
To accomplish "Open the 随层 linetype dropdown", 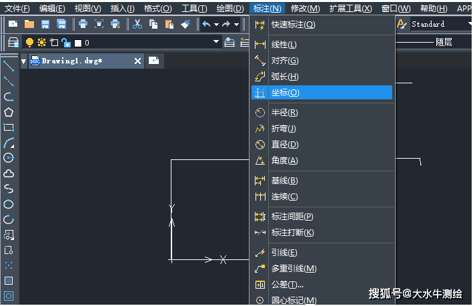I will (x=433, y=42).
